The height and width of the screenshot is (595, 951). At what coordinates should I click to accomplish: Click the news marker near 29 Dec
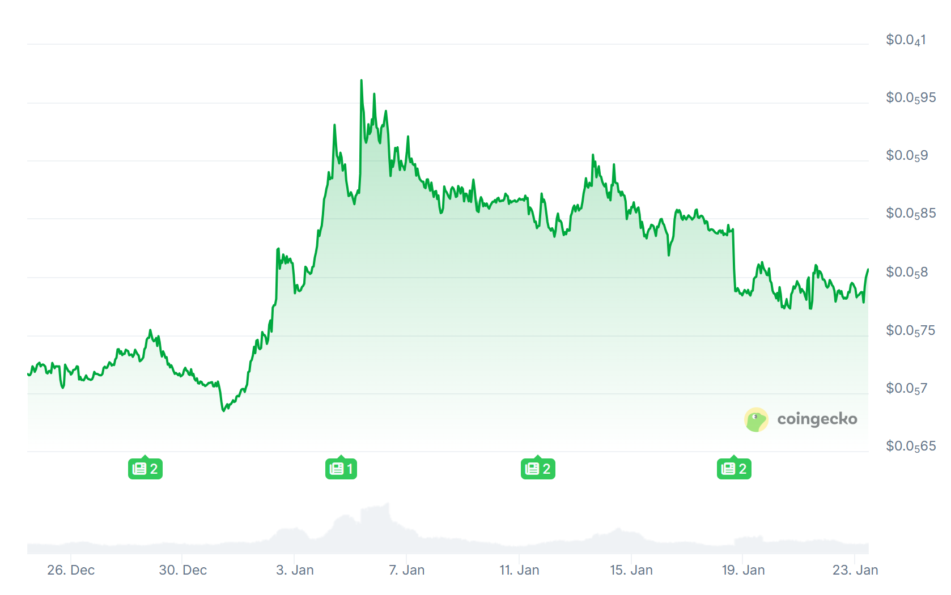click(x=145, y=469)
